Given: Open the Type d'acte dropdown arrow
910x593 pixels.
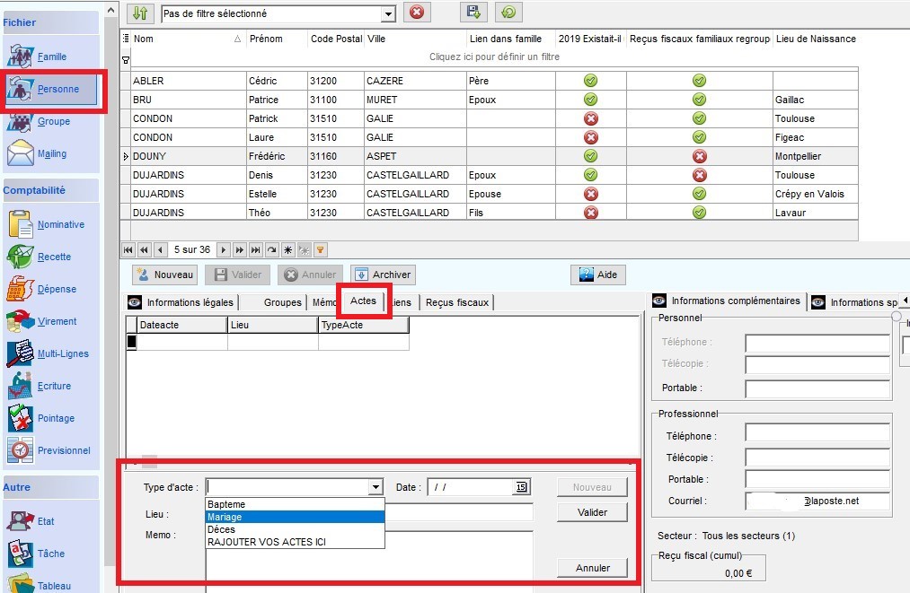Looking at the screenshot, I should coord(375,487).
